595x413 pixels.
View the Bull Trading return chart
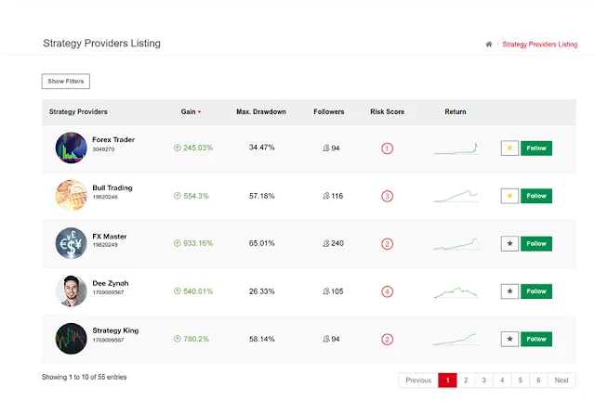pyautogui.click(x=456, y=196)
